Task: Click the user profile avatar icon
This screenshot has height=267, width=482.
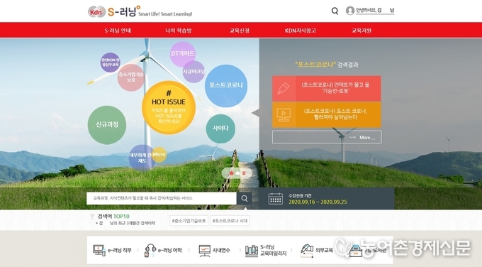Action: 350,11
